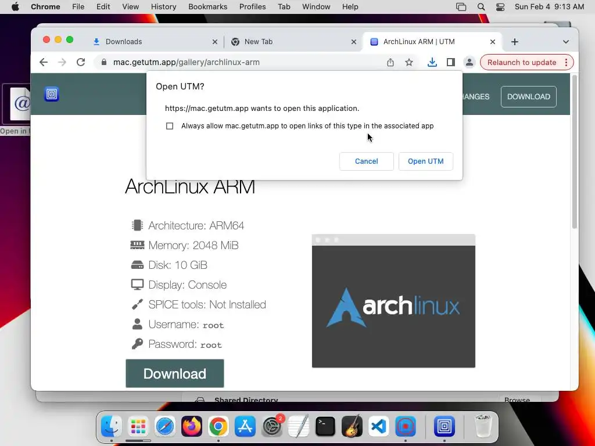Cancel the Open UTM dialog
The image size is (595, 446).
tap(366, 161)
